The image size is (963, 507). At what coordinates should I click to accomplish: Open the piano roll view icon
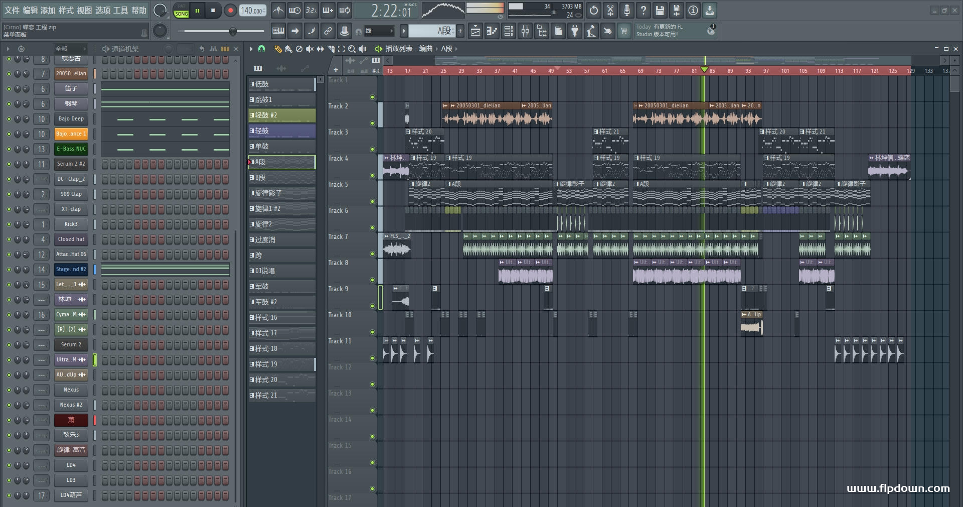point(492,31)
